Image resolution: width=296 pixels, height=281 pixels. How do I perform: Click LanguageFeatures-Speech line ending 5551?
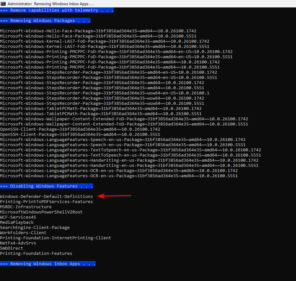point(123,145)
